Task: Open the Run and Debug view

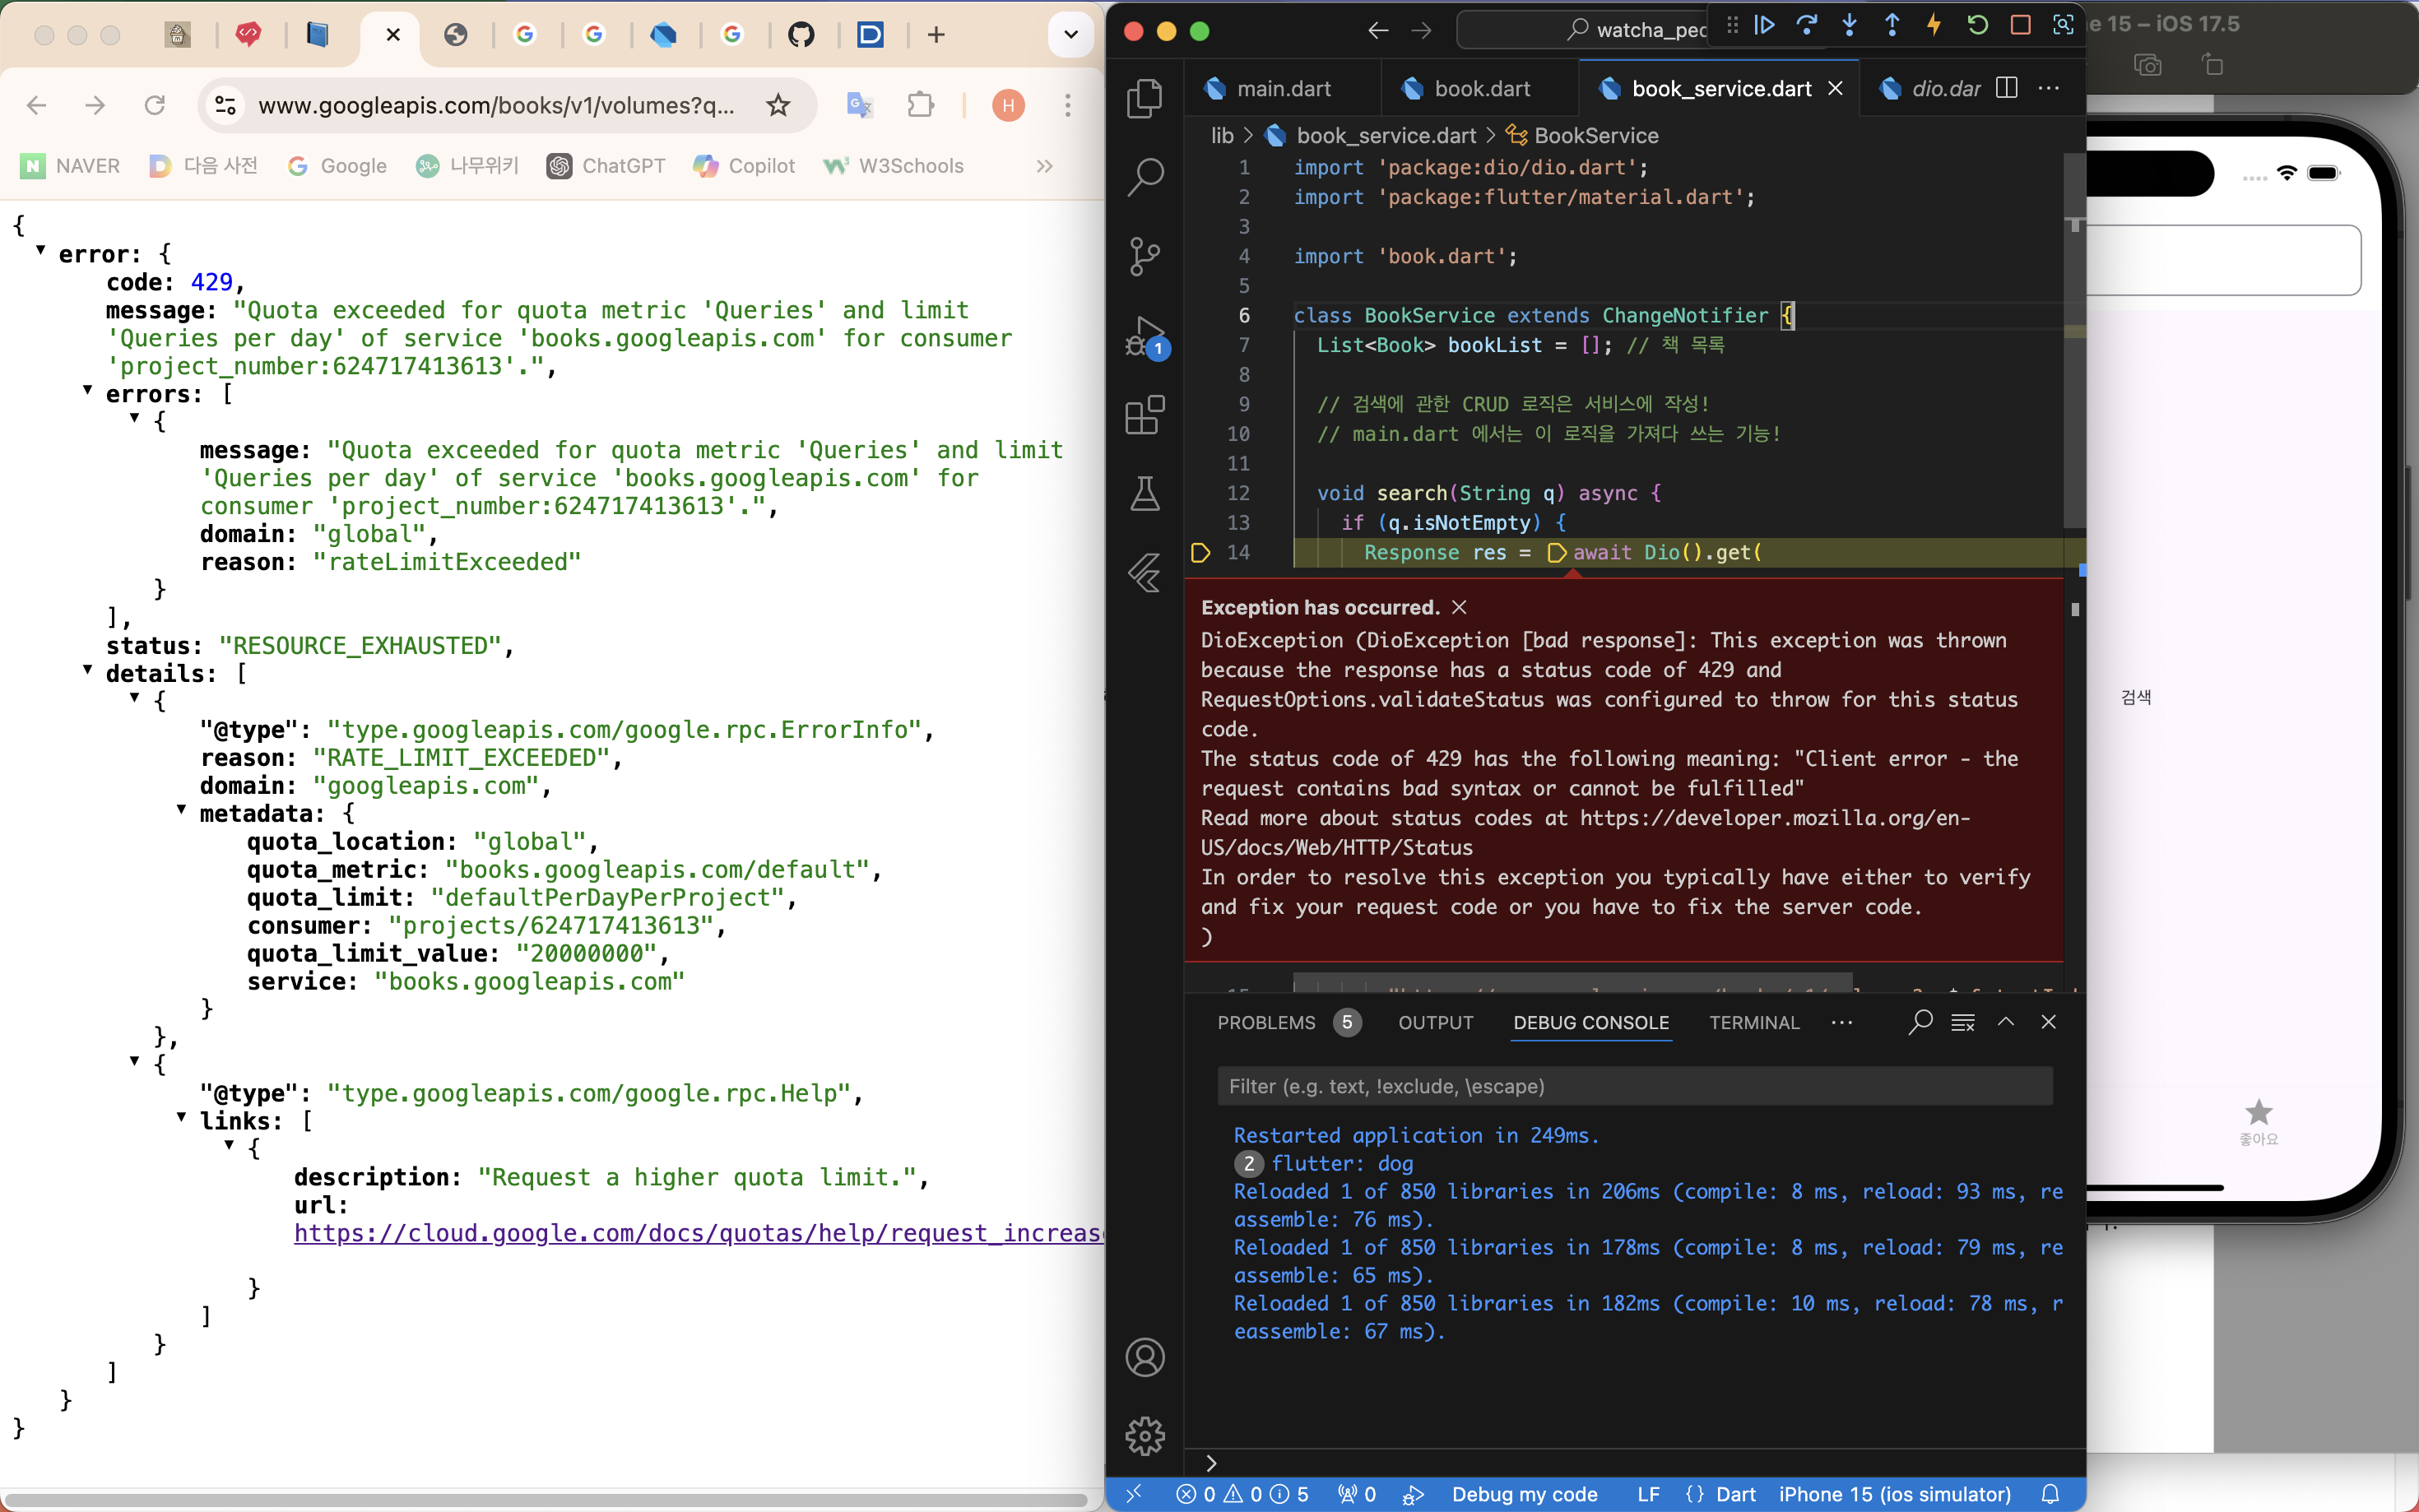Action: (x=1144, y=336)
